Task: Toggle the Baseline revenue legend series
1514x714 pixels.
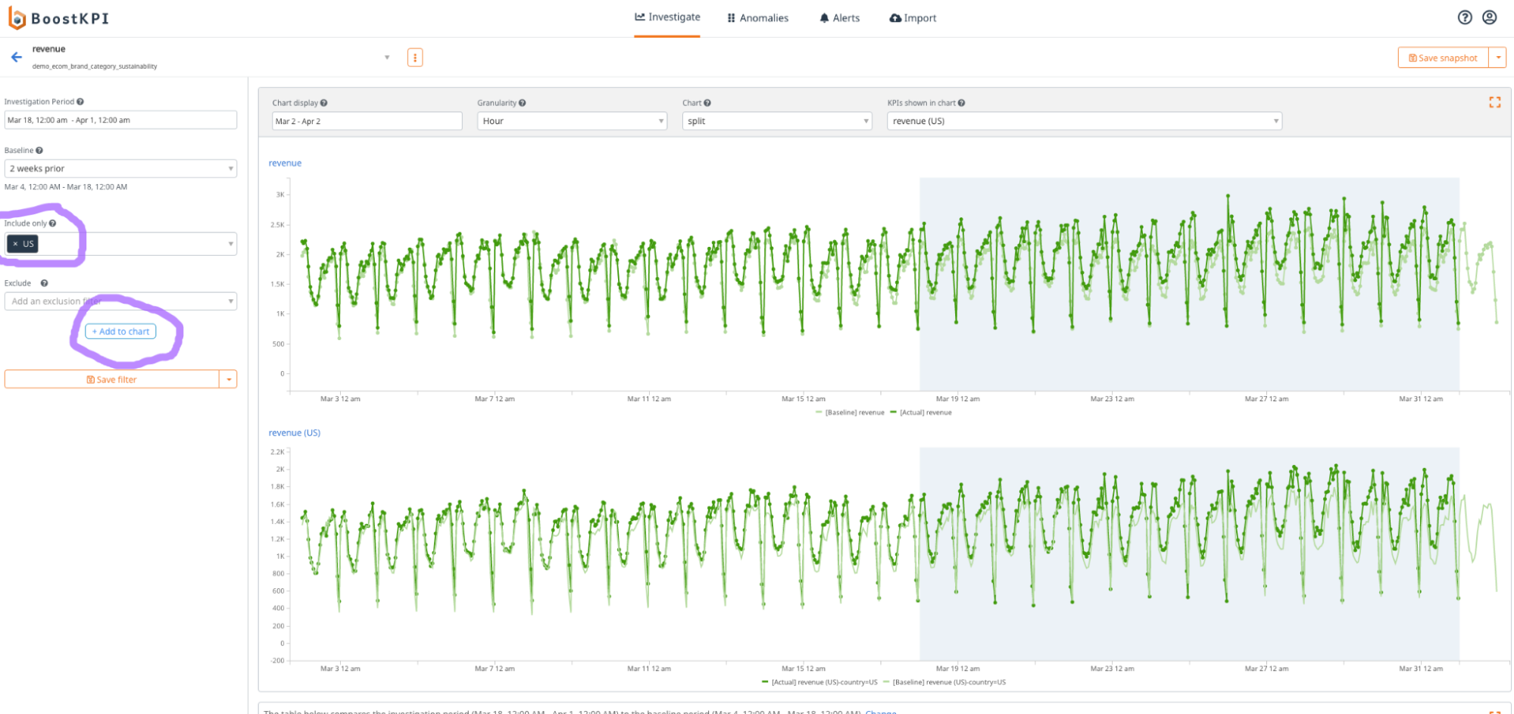Action: point(850,413)
